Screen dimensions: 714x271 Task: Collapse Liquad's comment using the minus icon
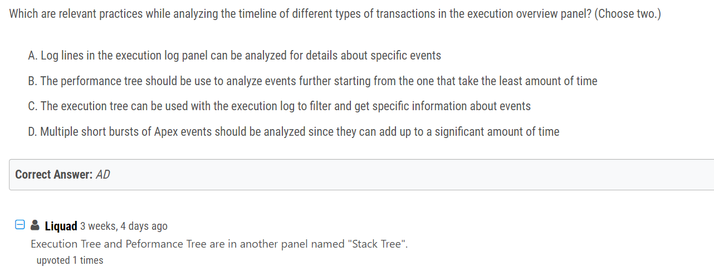point(19,225)
